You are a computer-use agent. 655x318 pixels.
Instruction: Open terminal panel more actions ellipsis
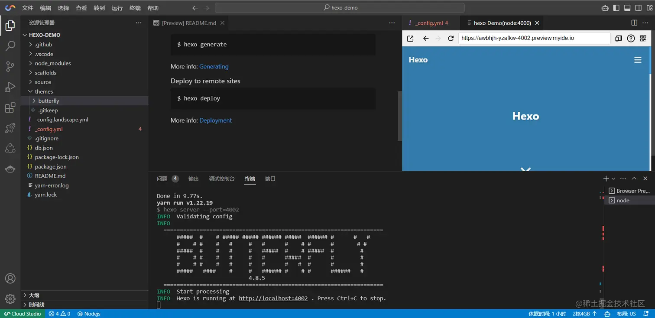[x=623, y=178]
